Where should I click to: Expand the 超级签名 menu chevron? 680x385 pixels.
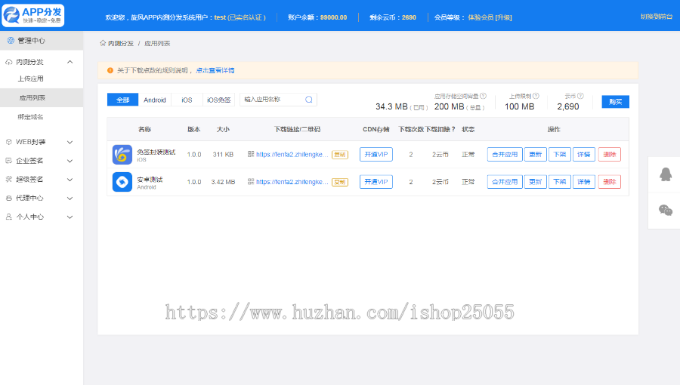coord(70,180)
